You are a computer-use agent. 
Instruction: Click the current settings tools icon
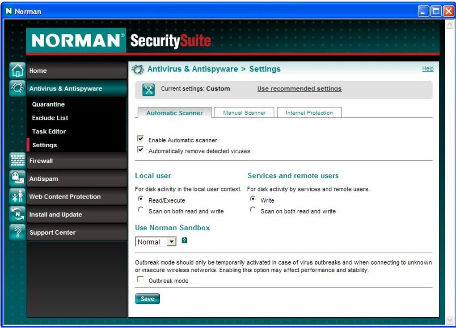(x=148, y=90)
